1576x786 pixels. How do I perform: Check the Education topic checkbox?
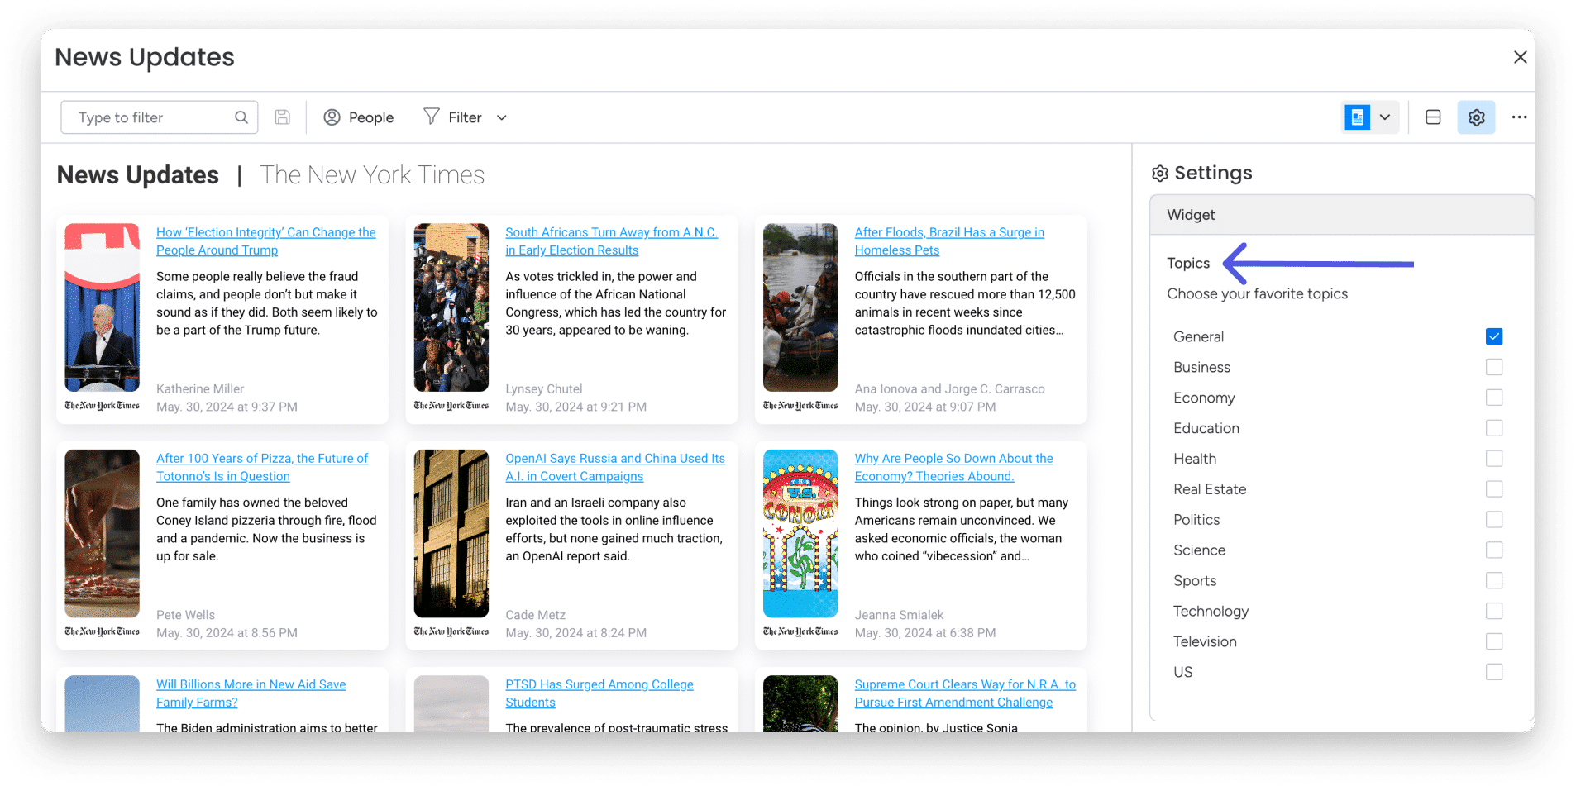coord(1494,428)
